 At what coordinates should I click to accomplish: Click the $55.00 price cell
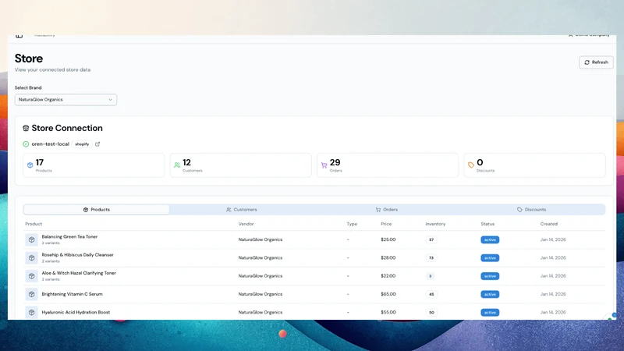point(388,313)
